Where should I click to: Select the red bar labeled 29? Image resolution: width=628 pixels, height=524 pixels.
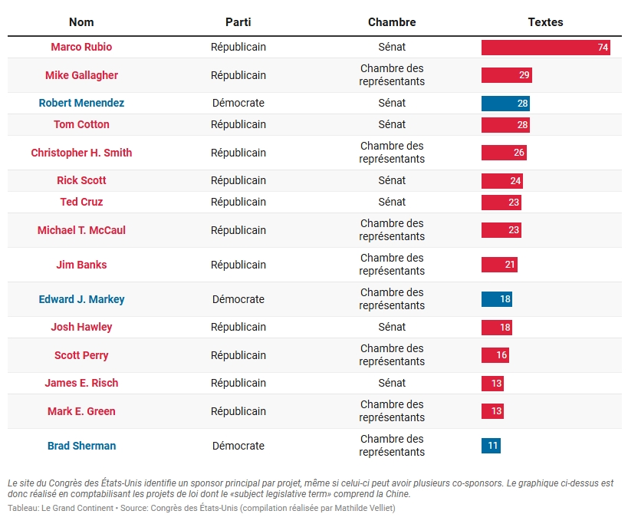(x=506, y=75)
